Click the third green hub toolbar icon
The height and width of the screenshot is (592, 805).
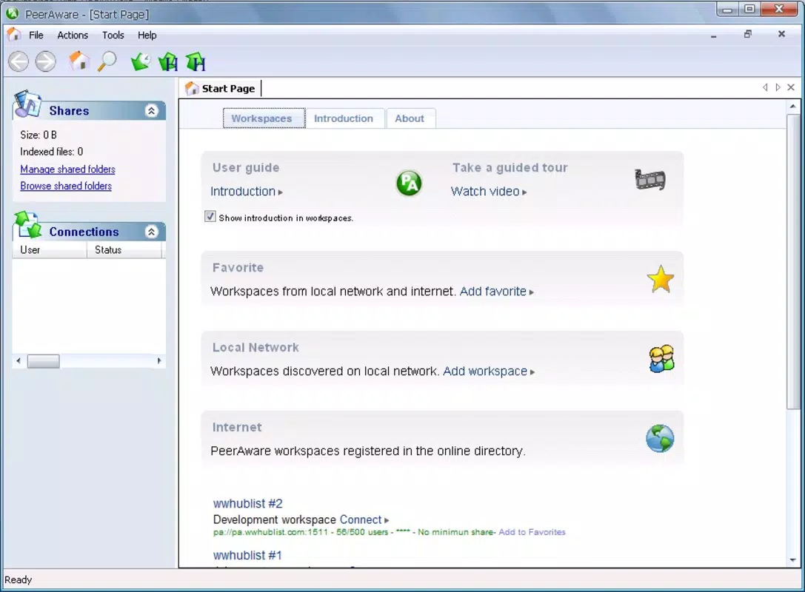click(x=196, y=62)
